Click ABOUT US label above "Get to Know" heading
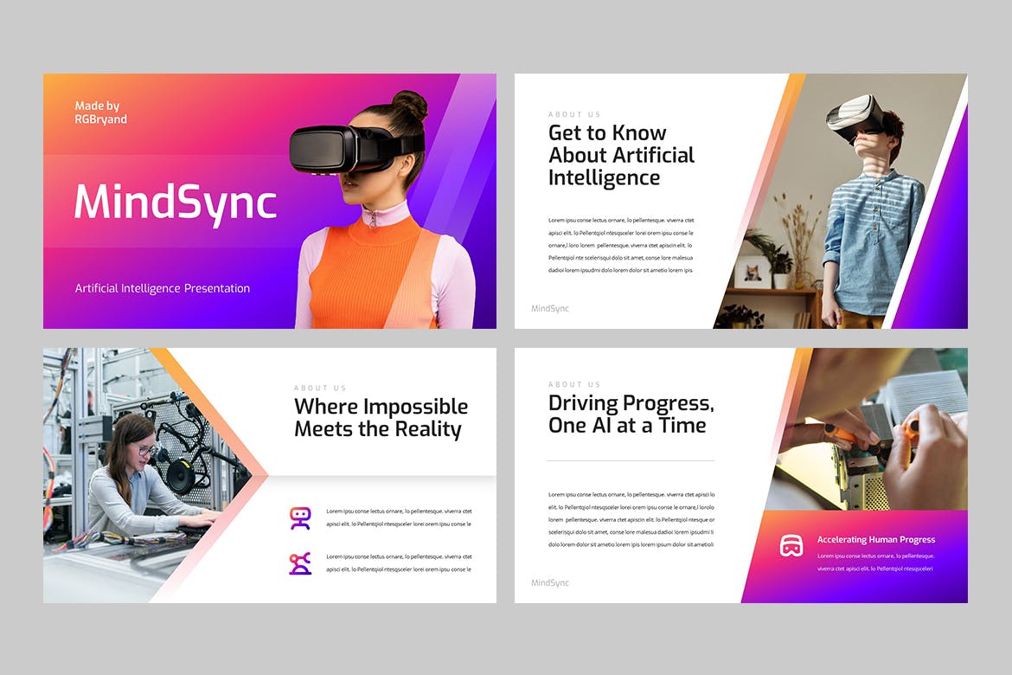Image resolution: width=1012 pixels, height=675 pixels. [574, 114]
